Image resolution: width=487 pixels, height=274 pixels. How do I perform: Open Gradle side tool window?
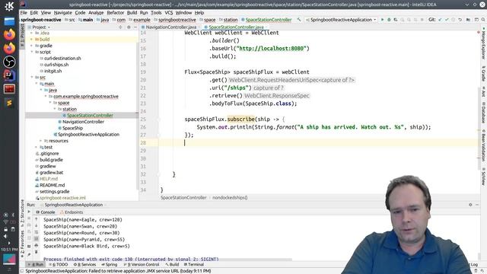pyautogui.click(x=484, y=74)
